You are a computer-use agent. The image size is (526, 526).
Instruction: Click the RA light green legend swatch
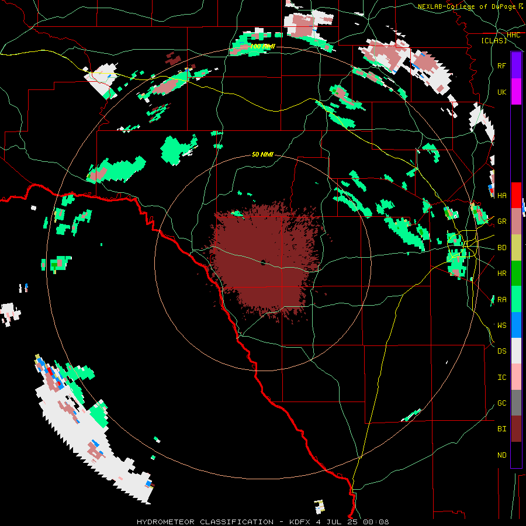point(516,299)
